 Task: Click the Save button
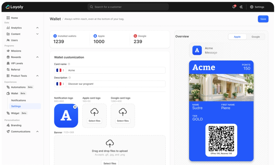[x=263, y=19]
